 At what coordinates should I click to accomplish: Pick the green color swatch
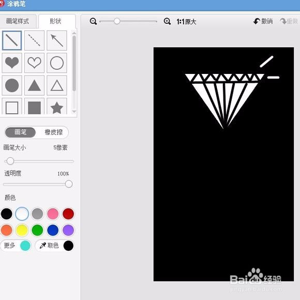click(x=37, y=230)
